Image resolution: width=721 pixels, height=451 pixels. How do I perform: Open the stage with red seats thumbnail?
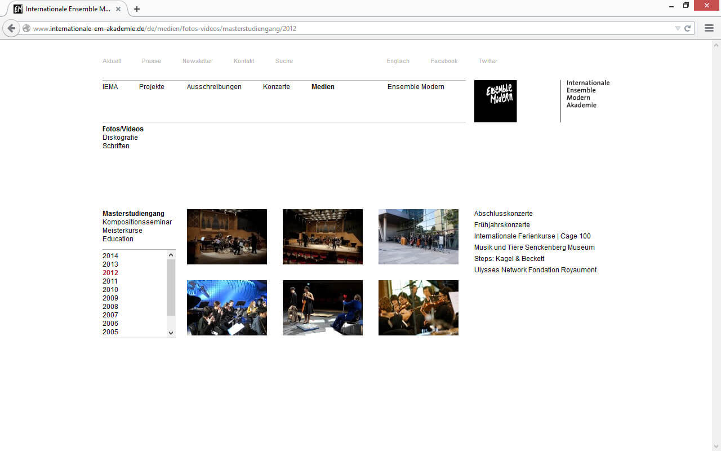tap(323, 237)
